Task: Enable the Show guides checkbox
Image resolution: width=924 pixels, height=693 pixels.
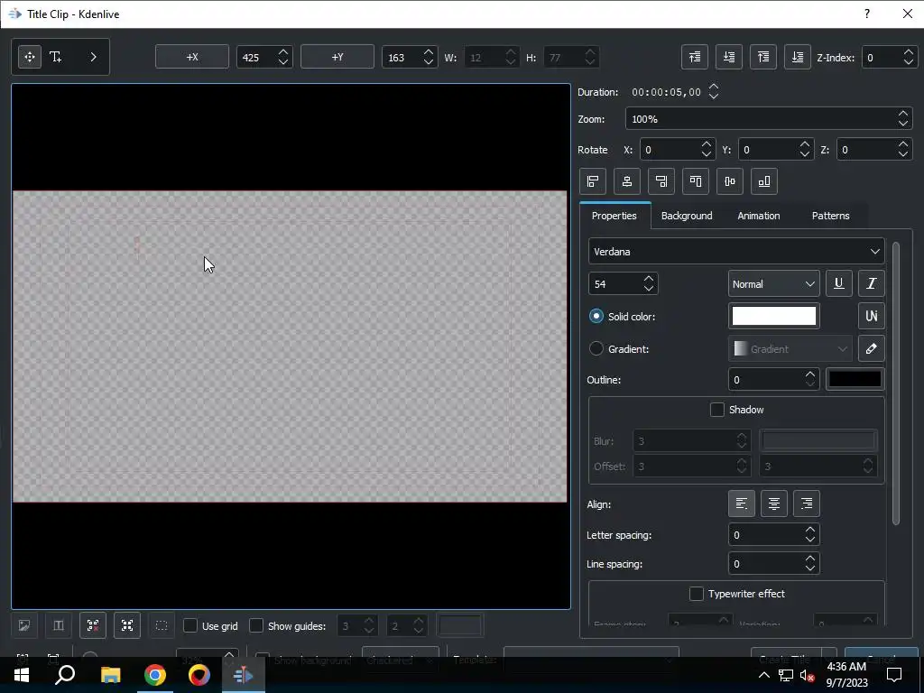Action: pyautogui.click(x=256, y=626)
